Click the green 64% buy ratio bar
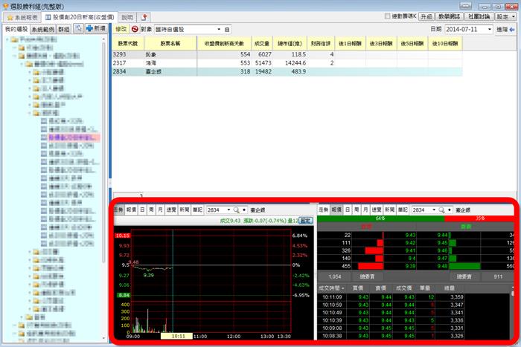Viewport: 521px width, 347px height. point(381,218)
